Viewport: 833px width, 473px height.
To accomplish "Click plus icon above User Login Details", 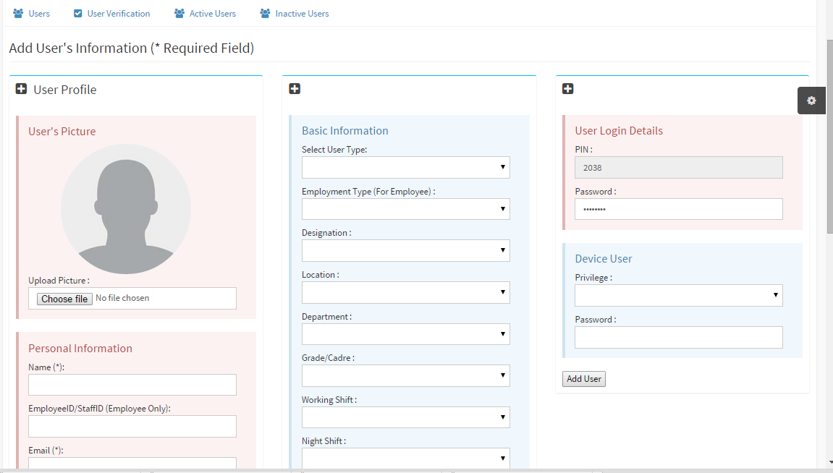I will (568, 89).
